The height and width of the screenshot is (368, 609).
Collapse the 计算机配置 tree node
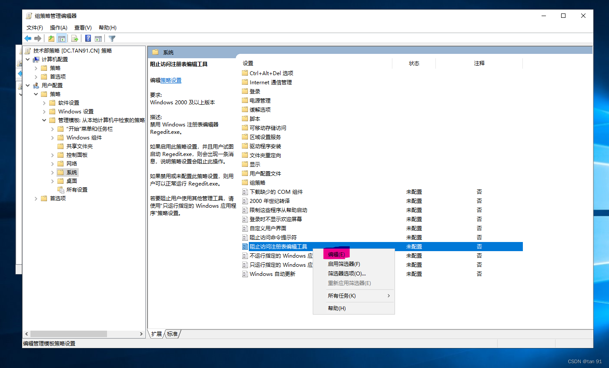point(28,59)
